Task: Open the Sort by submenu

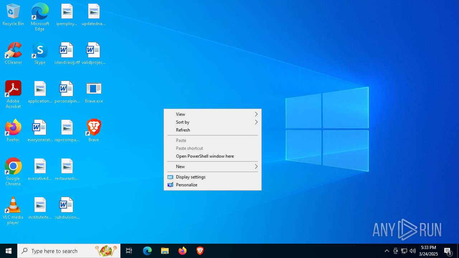Action: tap(213, 122)
